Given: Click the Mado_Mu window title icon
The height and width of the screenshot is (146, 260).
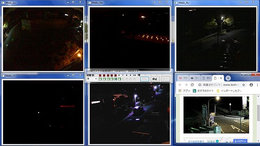Looking at the screenshot, I should point(89,3).
